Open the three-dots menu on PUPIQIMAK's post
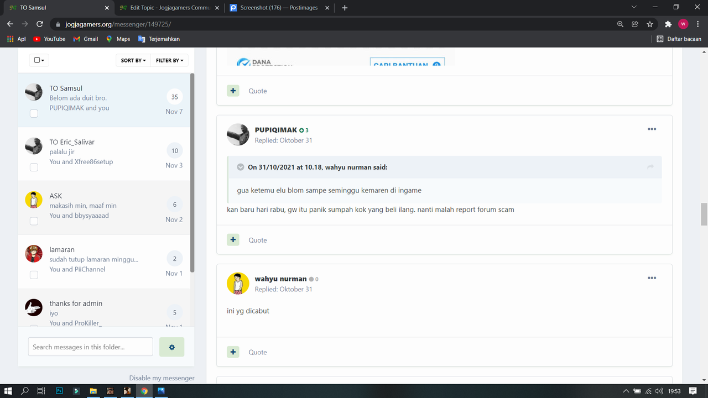 tap(652, 129)
